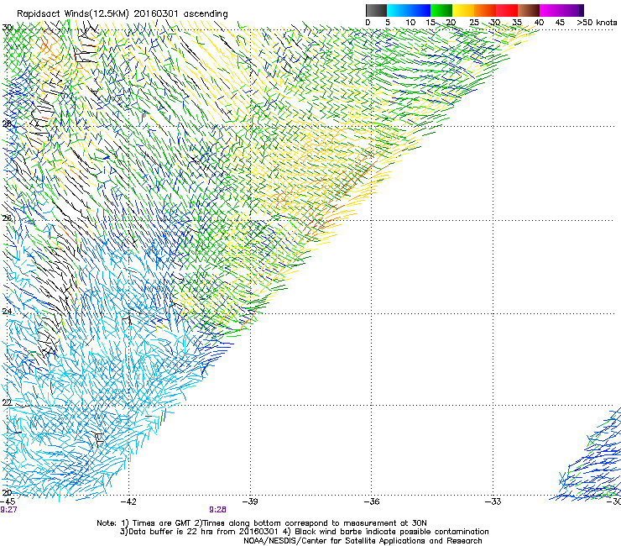This screenshot has width=621, height=546.
Task: Click the 26 latitude axis label
Action: [x=7, y=218]
